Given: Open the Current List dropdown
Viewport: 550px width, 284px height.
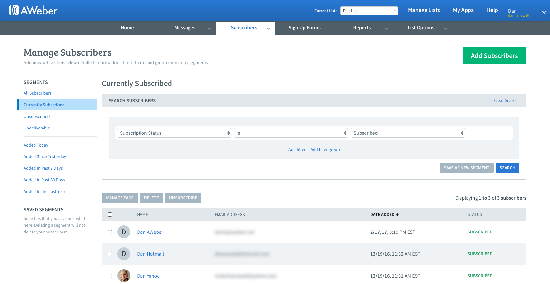Looking at the screenshot, I should click(369, 11).
